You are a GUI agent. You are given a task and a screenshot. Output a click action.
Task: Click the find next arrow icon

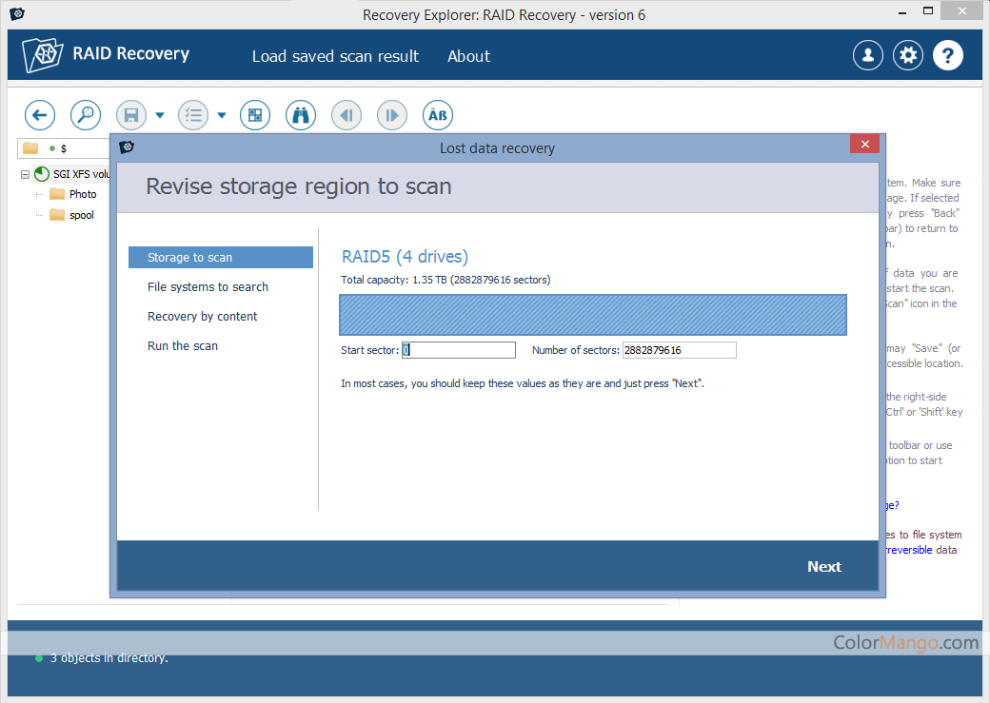pos(392,115)
